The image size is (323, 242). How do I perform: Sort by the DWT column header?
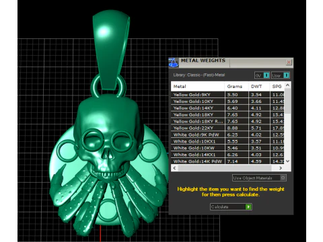[259, 86]
